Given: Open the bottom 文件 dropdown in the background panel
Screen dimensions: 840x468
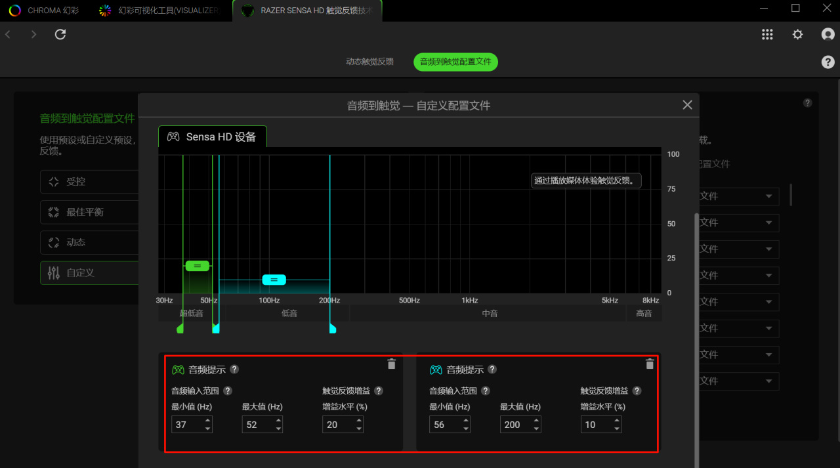Looking at the screenshot, I should point(739,381).
